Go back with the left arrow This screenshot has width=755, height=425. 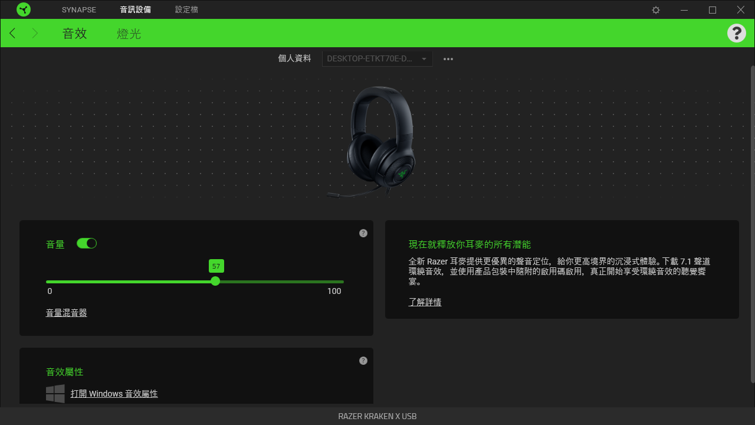(12, 33)
